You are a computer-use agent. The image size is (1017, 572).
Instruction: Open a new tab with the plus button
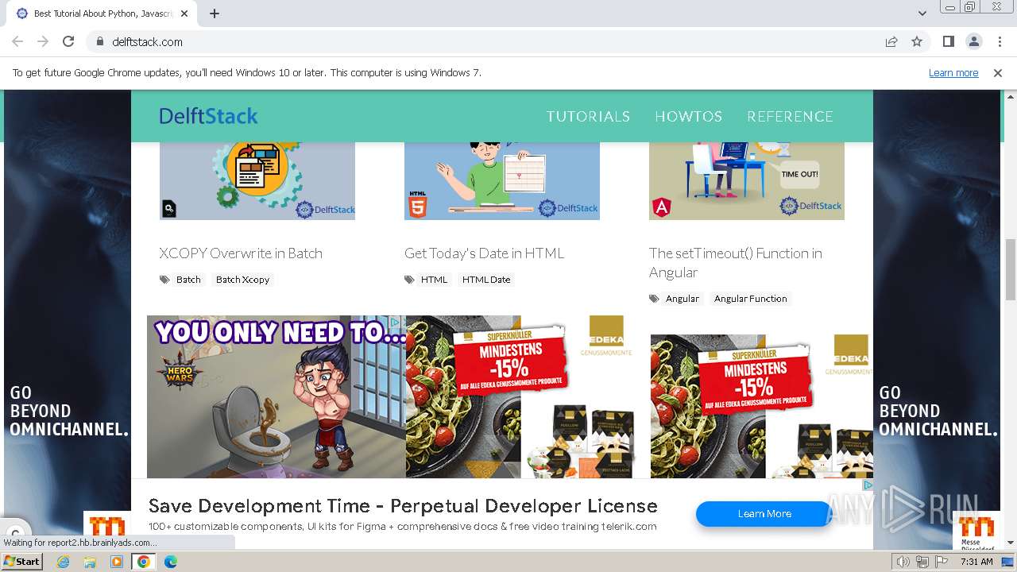215,14
